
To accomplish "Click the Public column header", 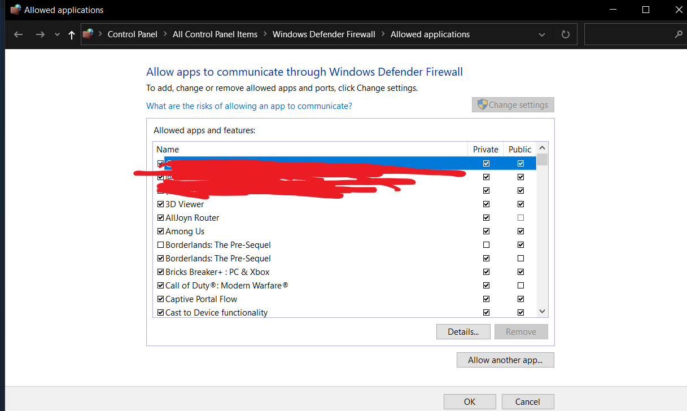I will (x=520, y=150).
